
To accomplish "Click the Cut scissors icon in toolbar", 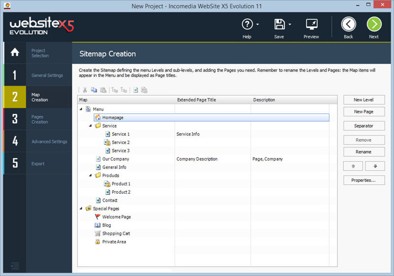I will [x=85, y=90].
